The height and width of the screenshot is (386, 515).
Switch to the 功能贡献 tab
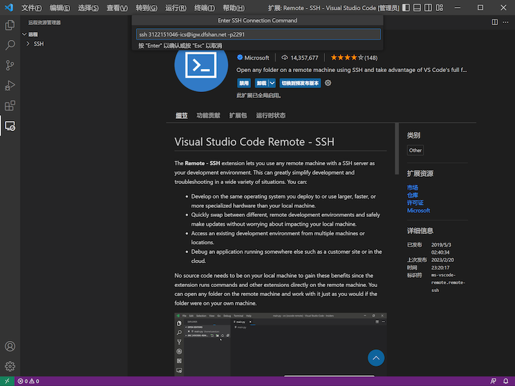[208, 115]
